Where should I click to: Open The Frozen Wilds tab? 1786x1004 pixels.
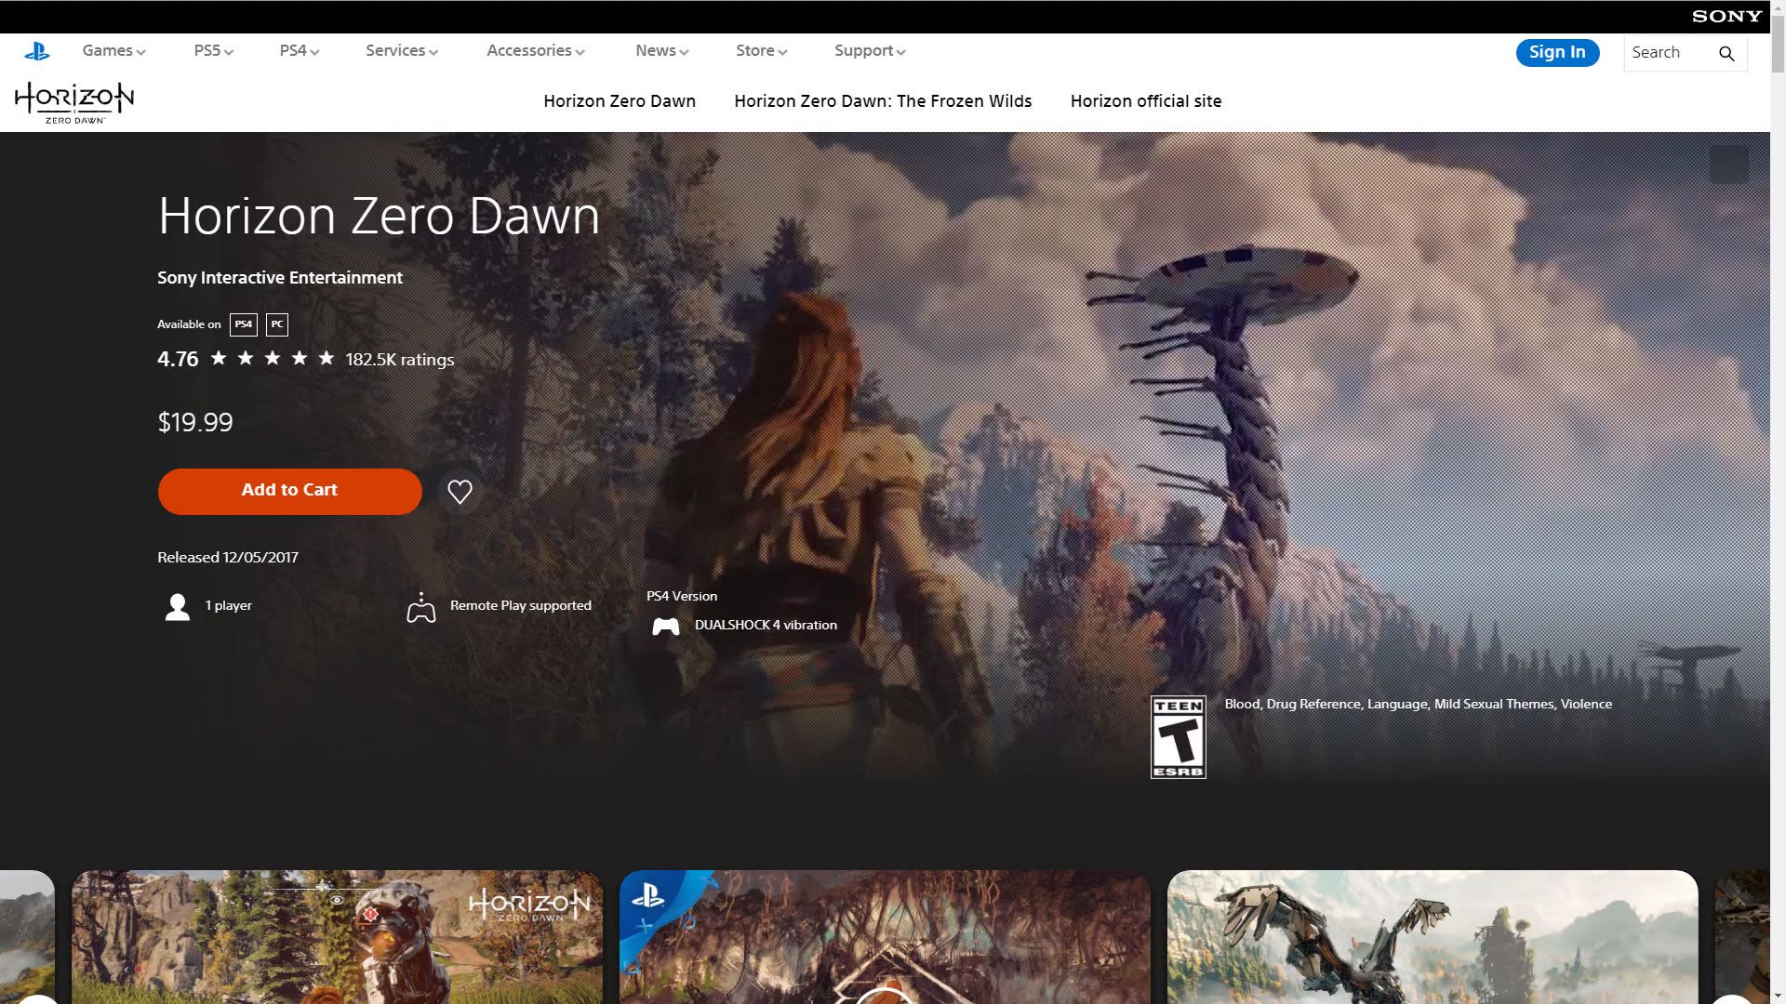pos(882,101)
